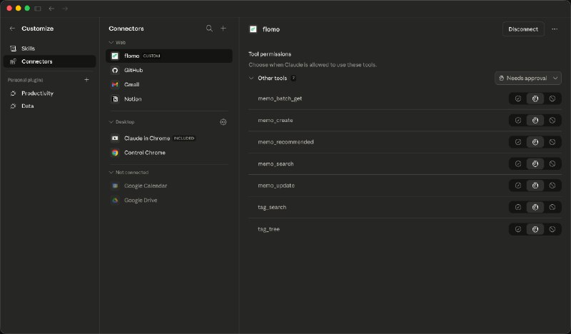Set memo_create to always allow
Image resolution: width=571 pixels, height=334 pixels.
pos(518,120)
